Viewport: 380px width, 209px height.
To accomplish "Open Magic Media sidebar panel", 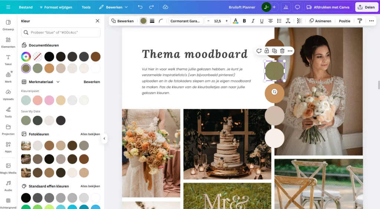I will [8, 168].
